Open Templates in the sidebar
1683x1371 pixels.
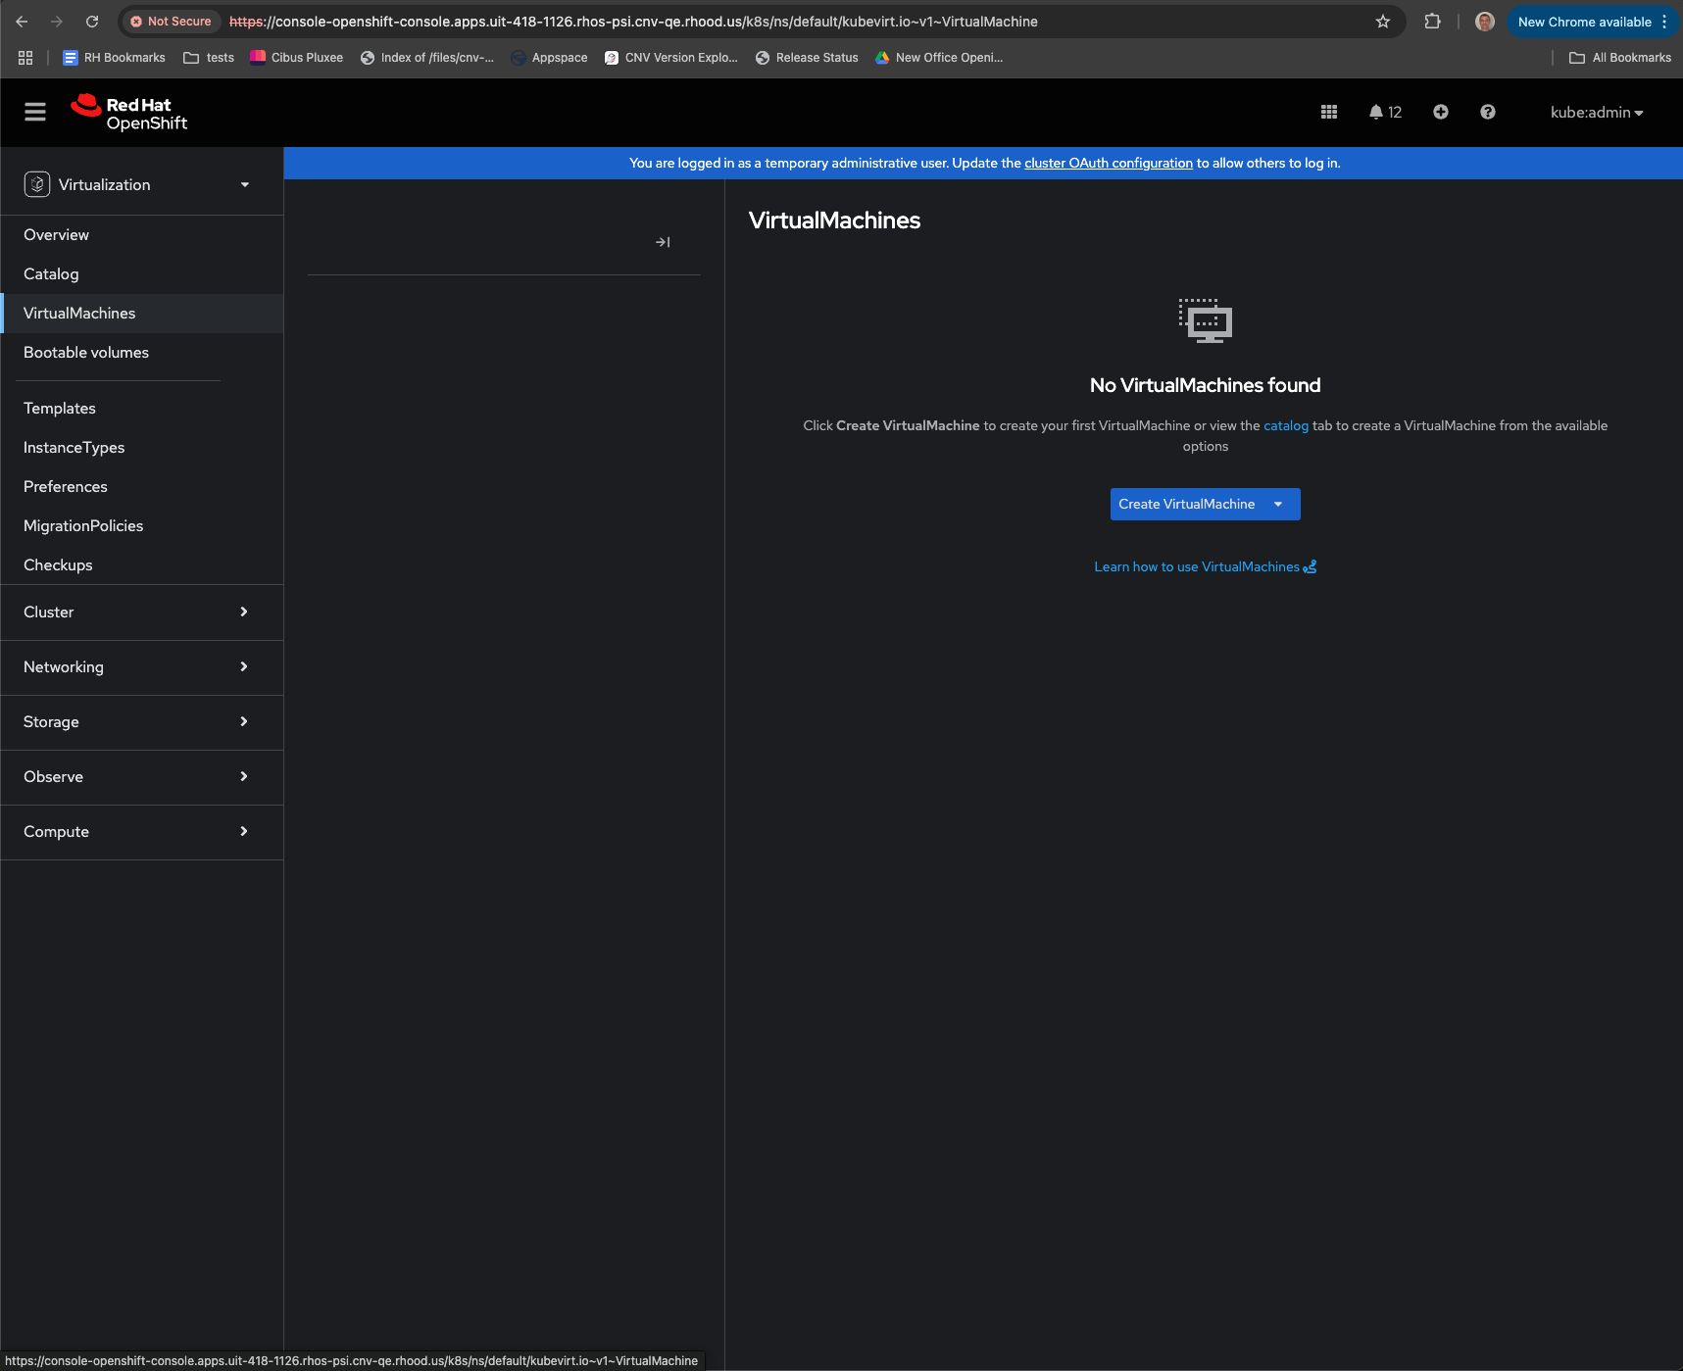(142, 409)
